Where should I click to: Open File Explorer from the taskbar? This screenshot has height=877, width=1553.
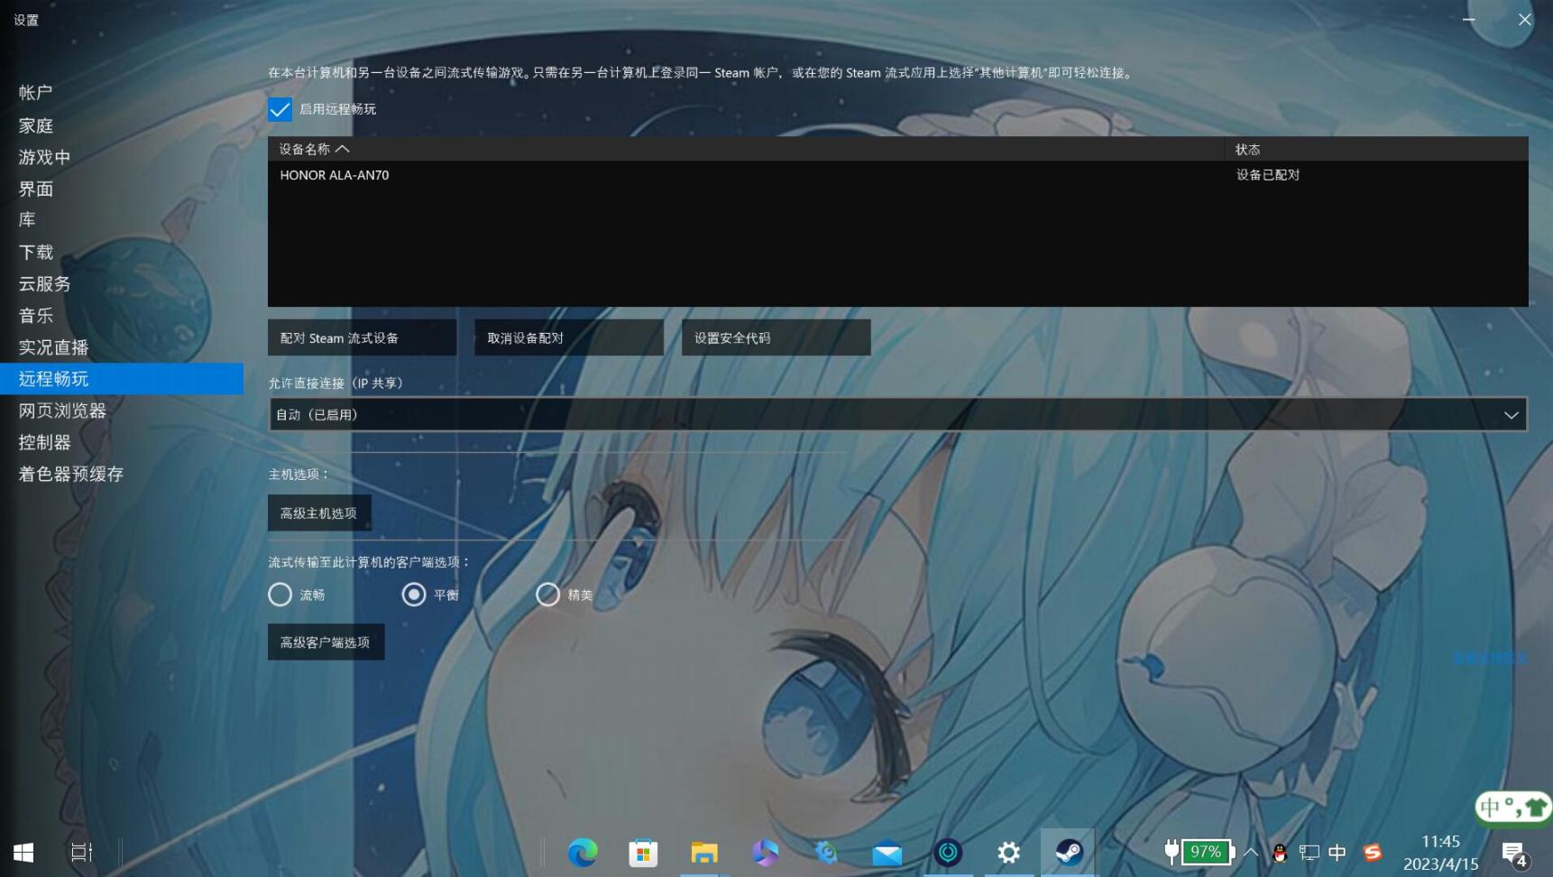(704, 853)
